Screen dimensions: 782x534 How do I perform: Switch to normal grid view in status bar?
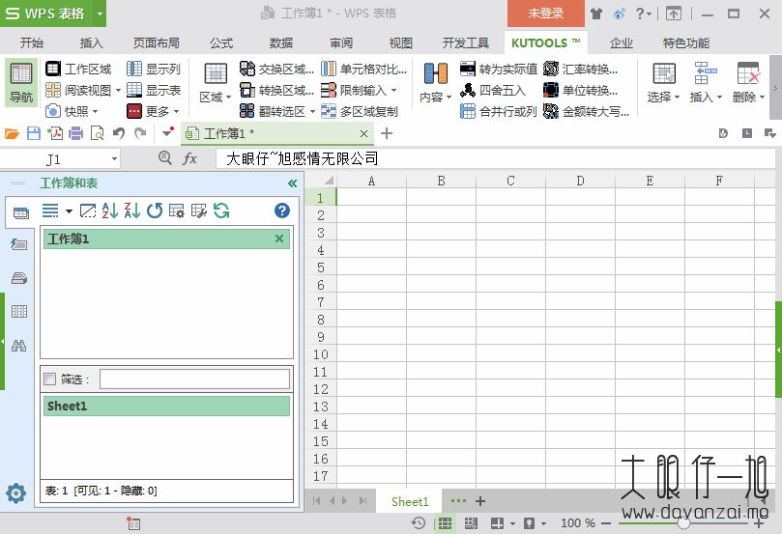[445, 523]
